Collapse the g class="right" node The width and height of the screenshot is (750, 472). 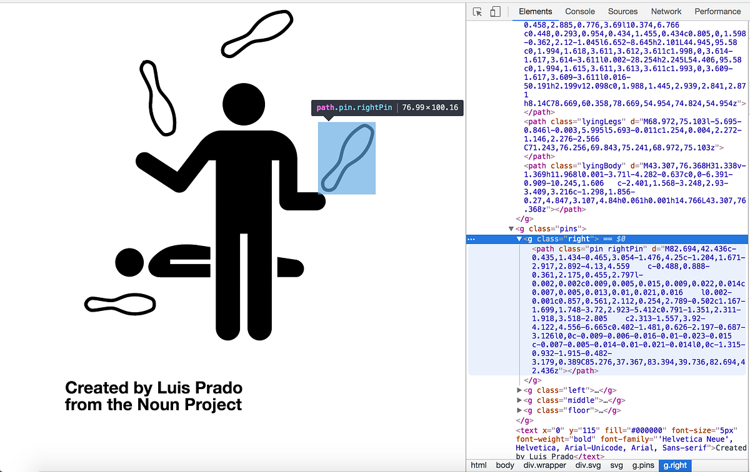519,239
